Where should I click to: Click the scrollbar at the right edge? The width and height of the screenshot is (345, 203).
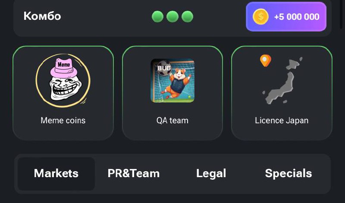point(341,14)
